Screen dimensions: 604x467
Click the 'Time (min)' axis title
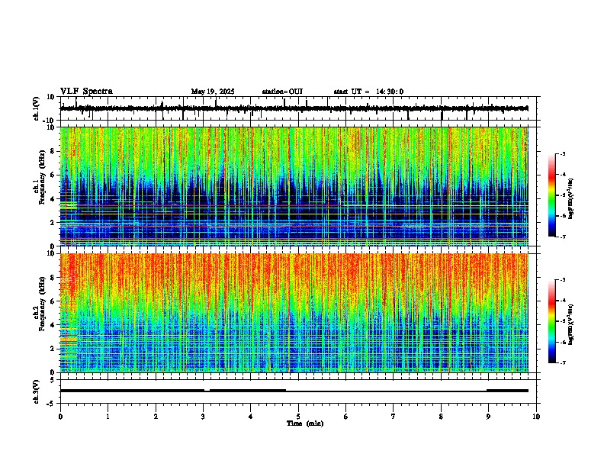click(305, 424)
